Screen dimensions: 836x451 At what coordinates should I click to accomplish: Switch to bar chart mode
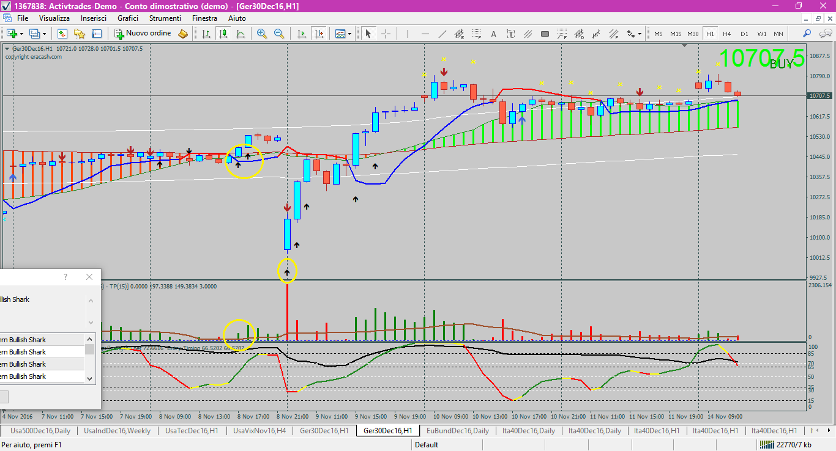[206, 34]
